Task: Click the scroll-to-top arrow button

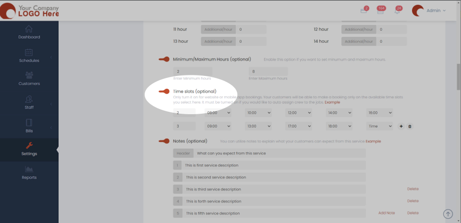Action: click(x=448, y=214)
